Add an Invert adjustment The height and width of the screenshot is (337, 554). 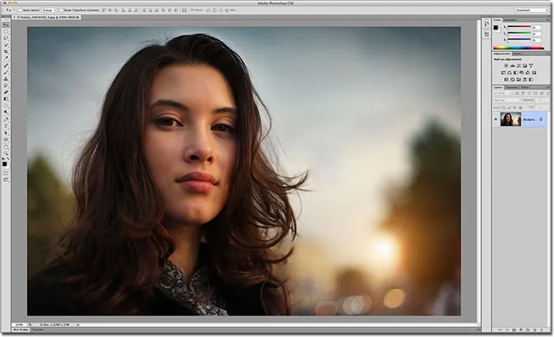507,79
